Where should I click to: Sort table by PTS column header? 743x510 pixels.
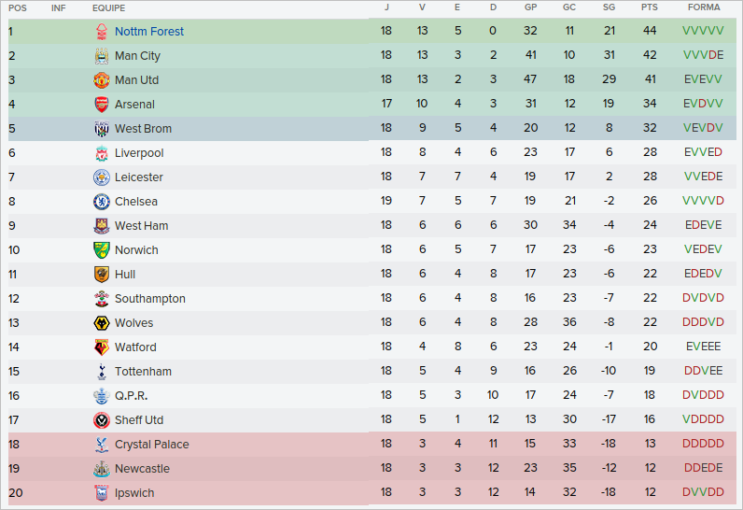point(650,7)
